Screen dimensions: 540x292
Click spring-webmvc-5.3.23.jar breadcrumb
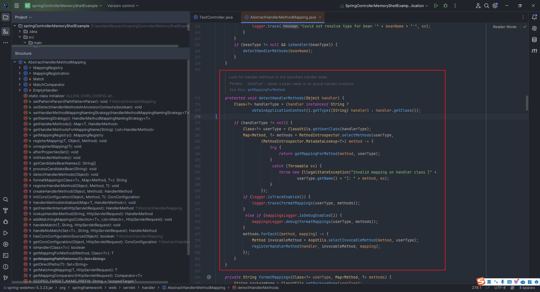(28, 288)
